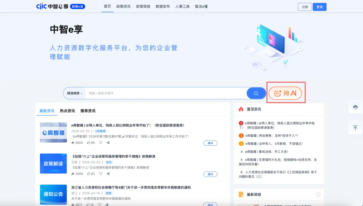
Task: Switch to the 最新资讯 tab
Action: coord(47,111)
